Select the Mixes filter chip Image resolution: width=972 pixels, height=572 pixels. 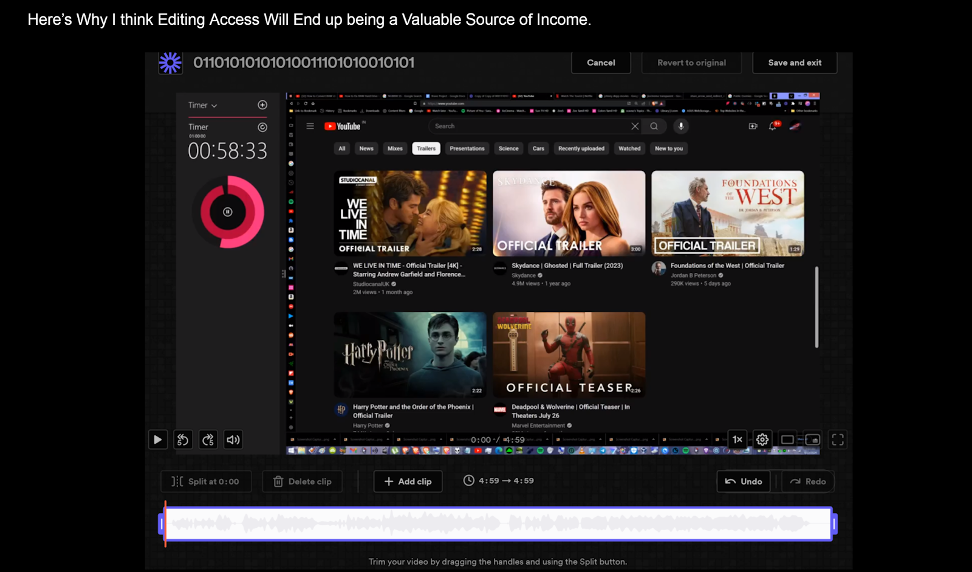click(395, 148)
